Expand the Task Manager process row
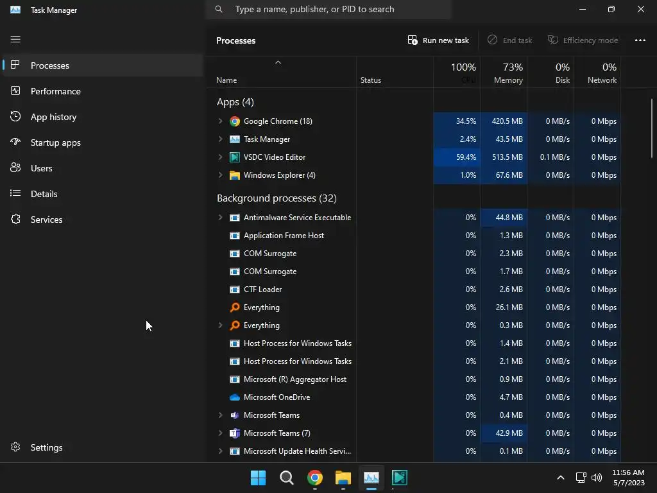The height and width of the screenshot is (493, 657). (221, 139)
